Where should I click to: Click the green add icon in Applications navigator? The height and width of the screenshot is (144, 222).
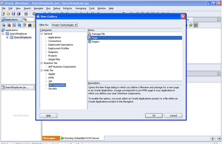point(4,25)
